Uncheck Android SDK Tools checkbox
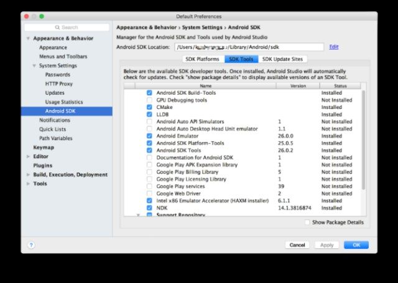The height and width of the screenshot is (283, 398). coord(149,151)
